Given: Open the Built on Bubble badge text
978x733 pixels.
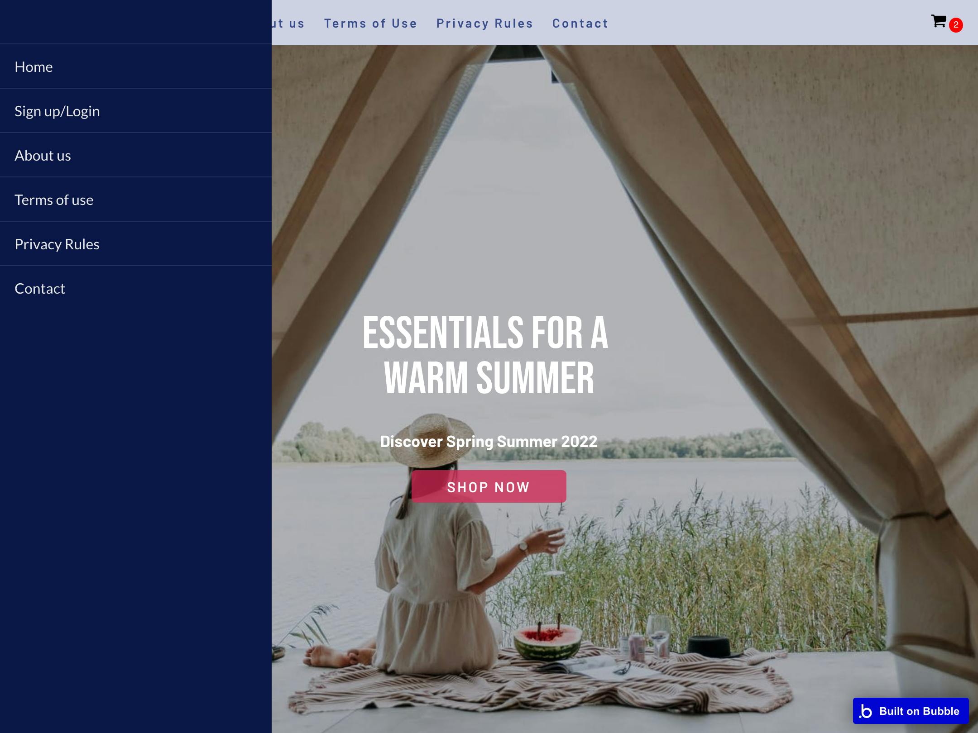Looking at the screenshot, I should pyautogui.click(x=919, y=711).
